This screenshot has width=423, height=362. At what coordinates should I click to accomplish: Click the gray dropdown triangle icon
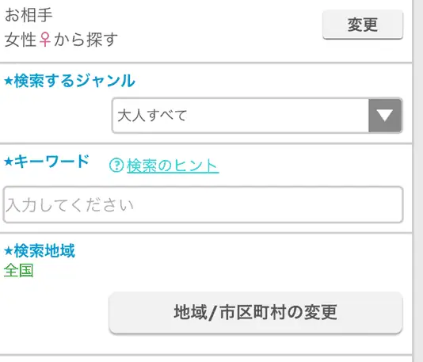click(x=385, y=116)
